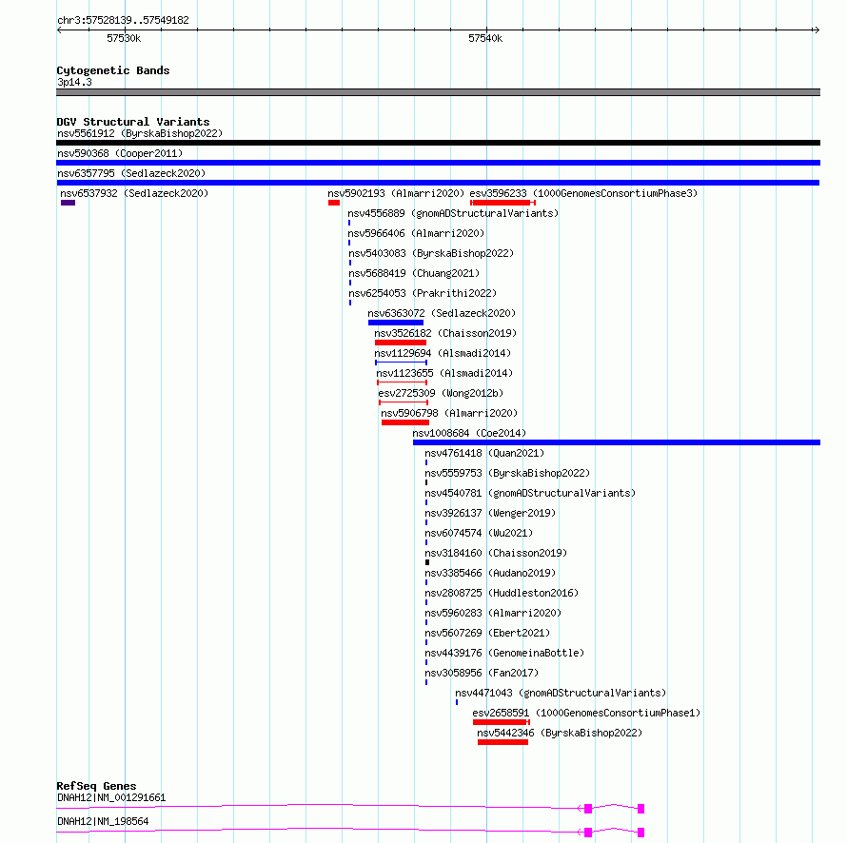Image resolution: width=847 pixels, height=843 pixels.
Task: Click the RefSeq Genes track heading
Action: (x=96, y=786)
